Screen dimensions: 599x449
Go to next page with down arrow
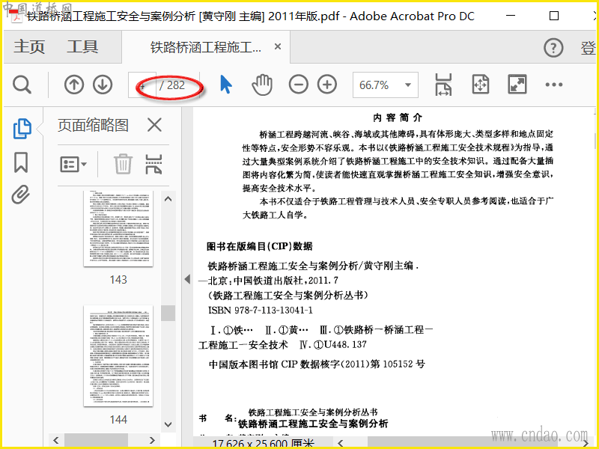(103, 85)
